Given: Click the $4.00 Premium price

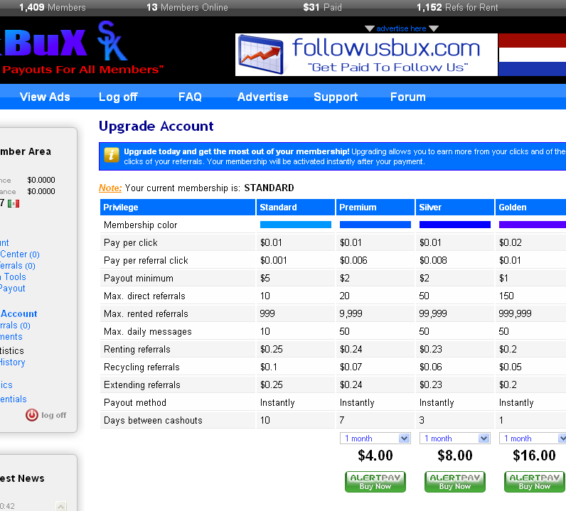Looking at the screenshot, I should [375, 456].
